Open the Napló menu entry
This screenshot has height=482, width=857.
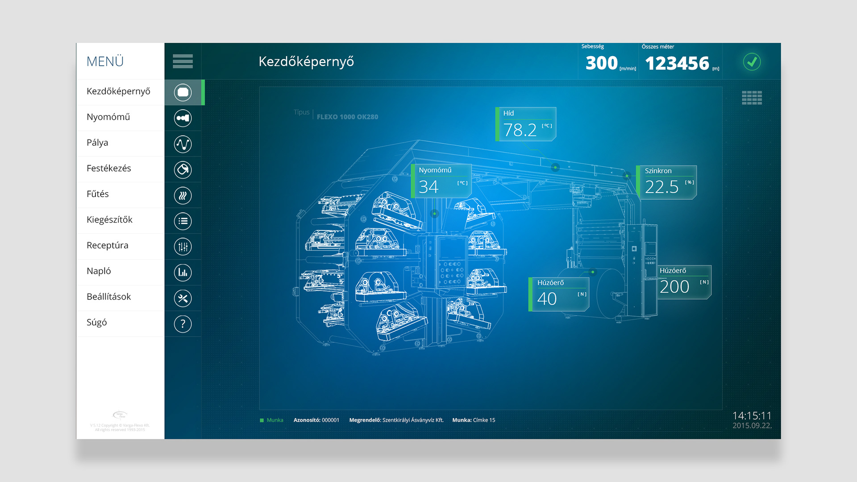99,271
